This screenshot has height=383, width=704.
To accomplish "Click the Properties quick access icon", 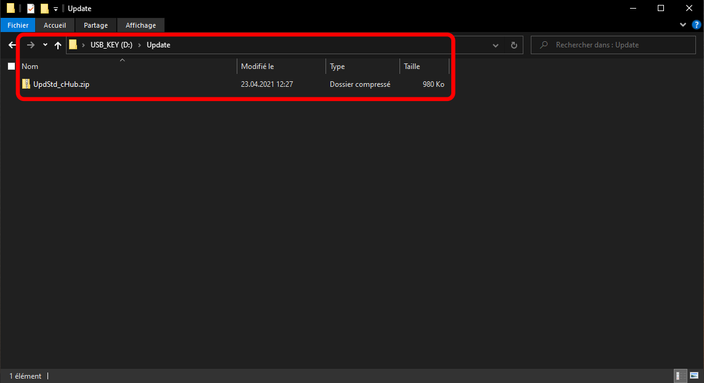I will [x=31, y=9].
